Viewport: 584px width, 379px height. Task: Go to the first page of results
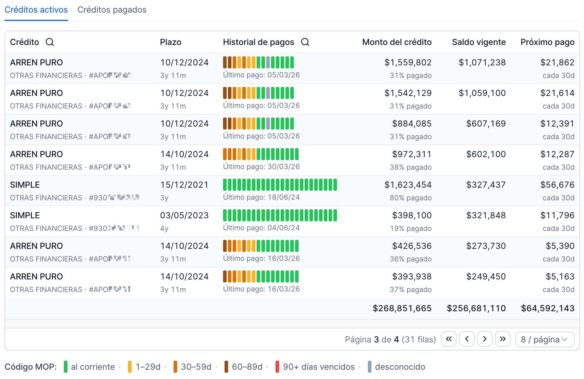(449, 339)
